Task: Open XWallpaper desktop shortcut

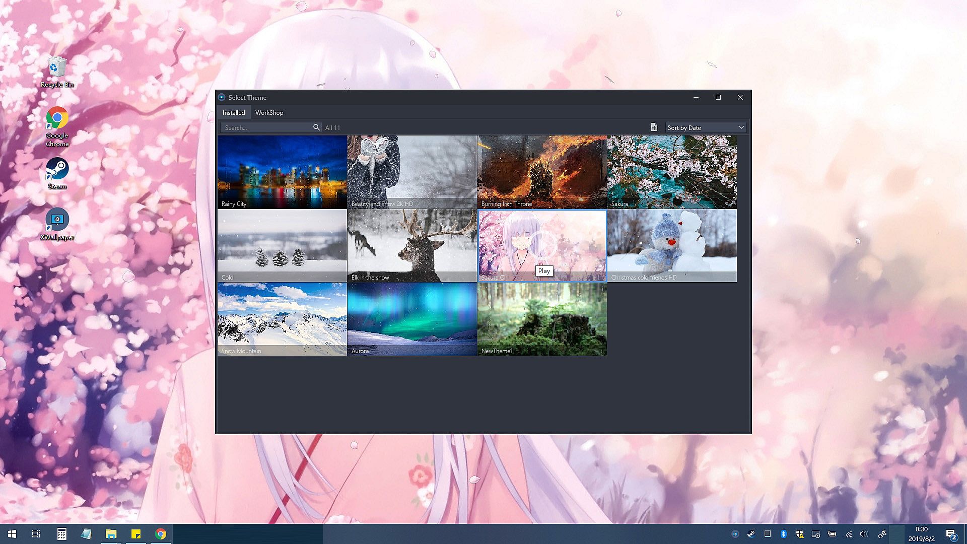Action: [57, 224]
